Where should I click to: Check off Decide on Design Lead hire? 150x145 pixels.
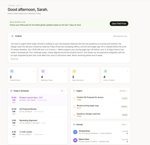tap(74, 115)
